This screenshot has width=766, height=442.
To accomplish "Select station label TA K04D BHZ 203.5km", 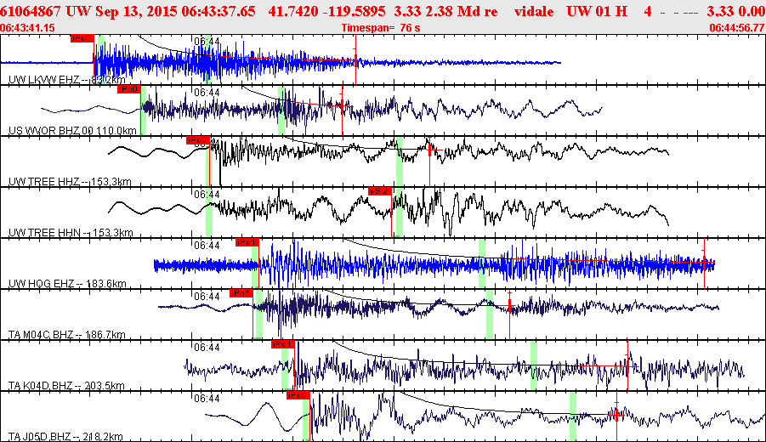I will pos(66,386).
